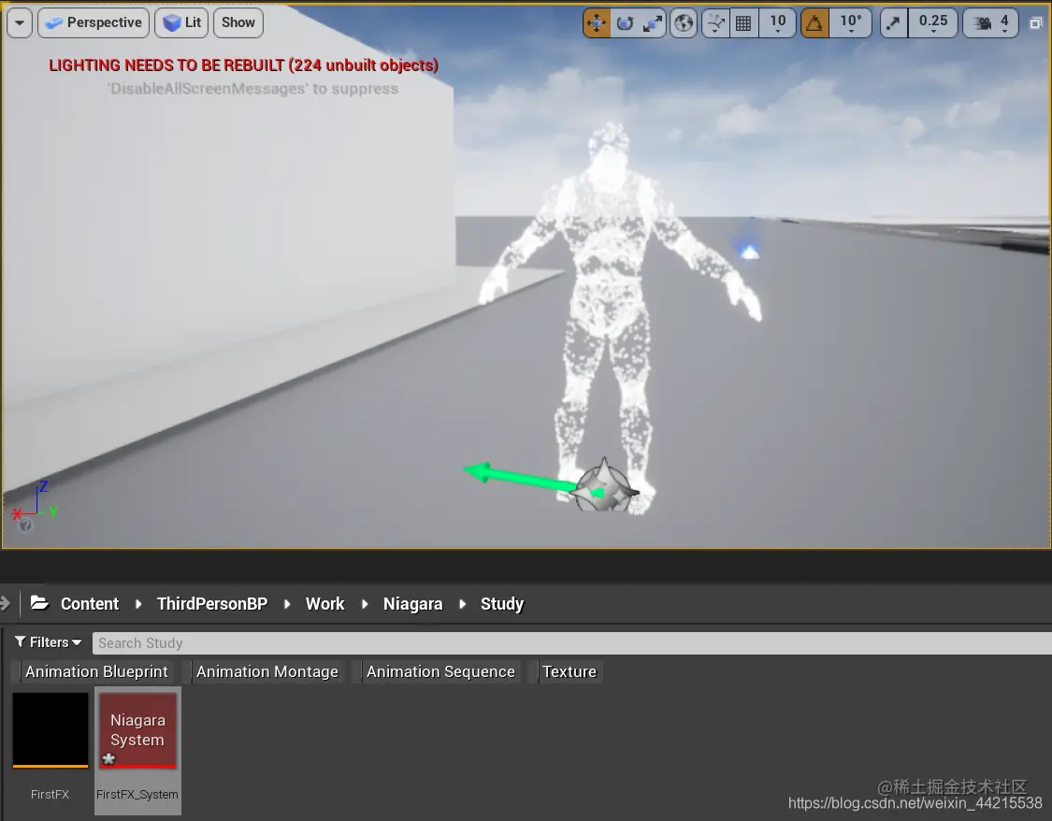Open camera speed 4 setting
Screen dimensions: 1052x821
(x=990, y=23)
